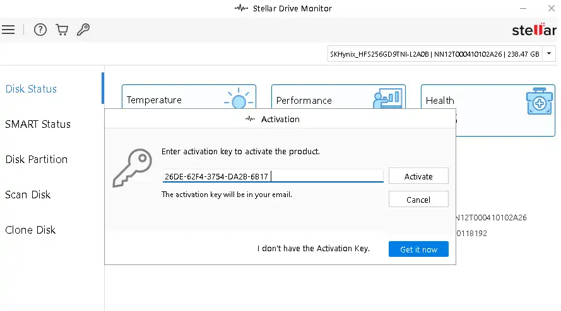Click the Temperature sun icon

point(239,101)
